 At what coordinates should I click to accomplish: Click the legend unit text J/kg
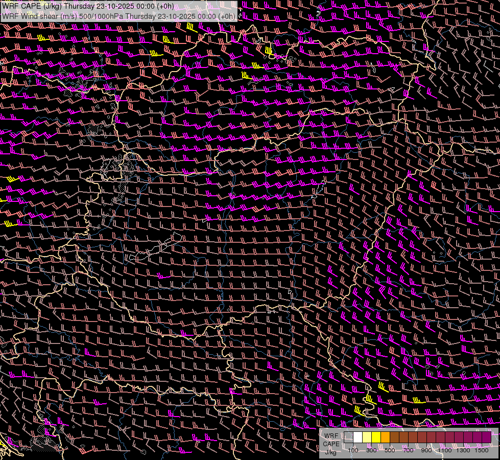(330, 452)
